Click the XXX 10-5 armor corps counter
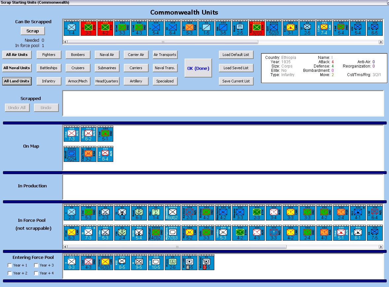 tap(156, 262)
